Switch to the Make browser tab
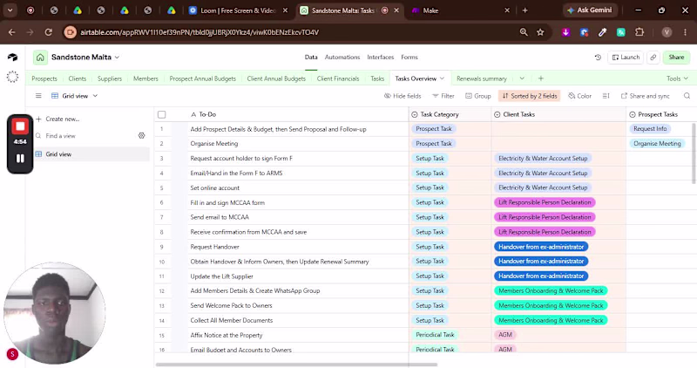Image resolution: width=697 pixels, height=368 pixels. (x=460, y=10)
